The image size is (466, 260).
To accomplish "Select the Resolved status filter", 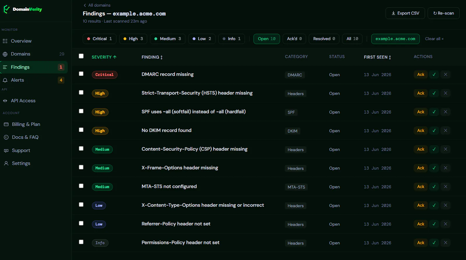I will (324, 39).
